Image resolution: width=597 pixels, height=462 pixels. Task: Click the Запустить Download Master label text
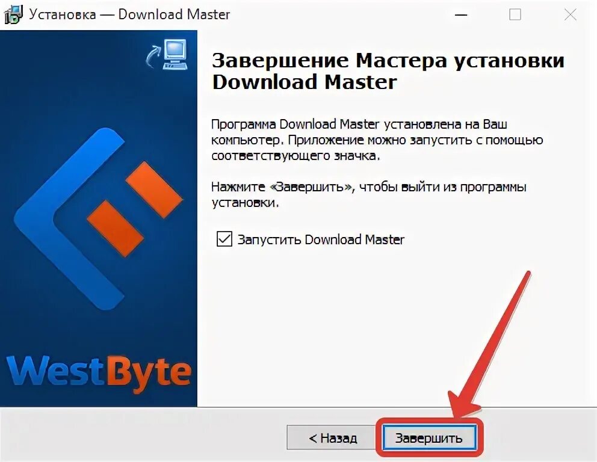[321, 240]
